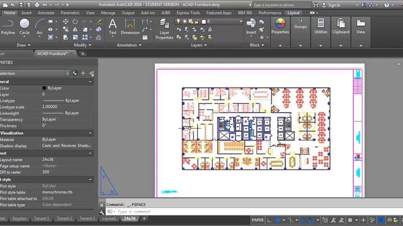This screenshot has height=226, width=403.
Task: Select the Arc drawing tool
Action: (x=39, y=27)
